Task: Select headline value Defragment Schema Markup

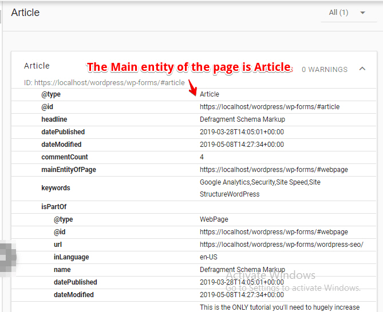Action: point(242,119)
